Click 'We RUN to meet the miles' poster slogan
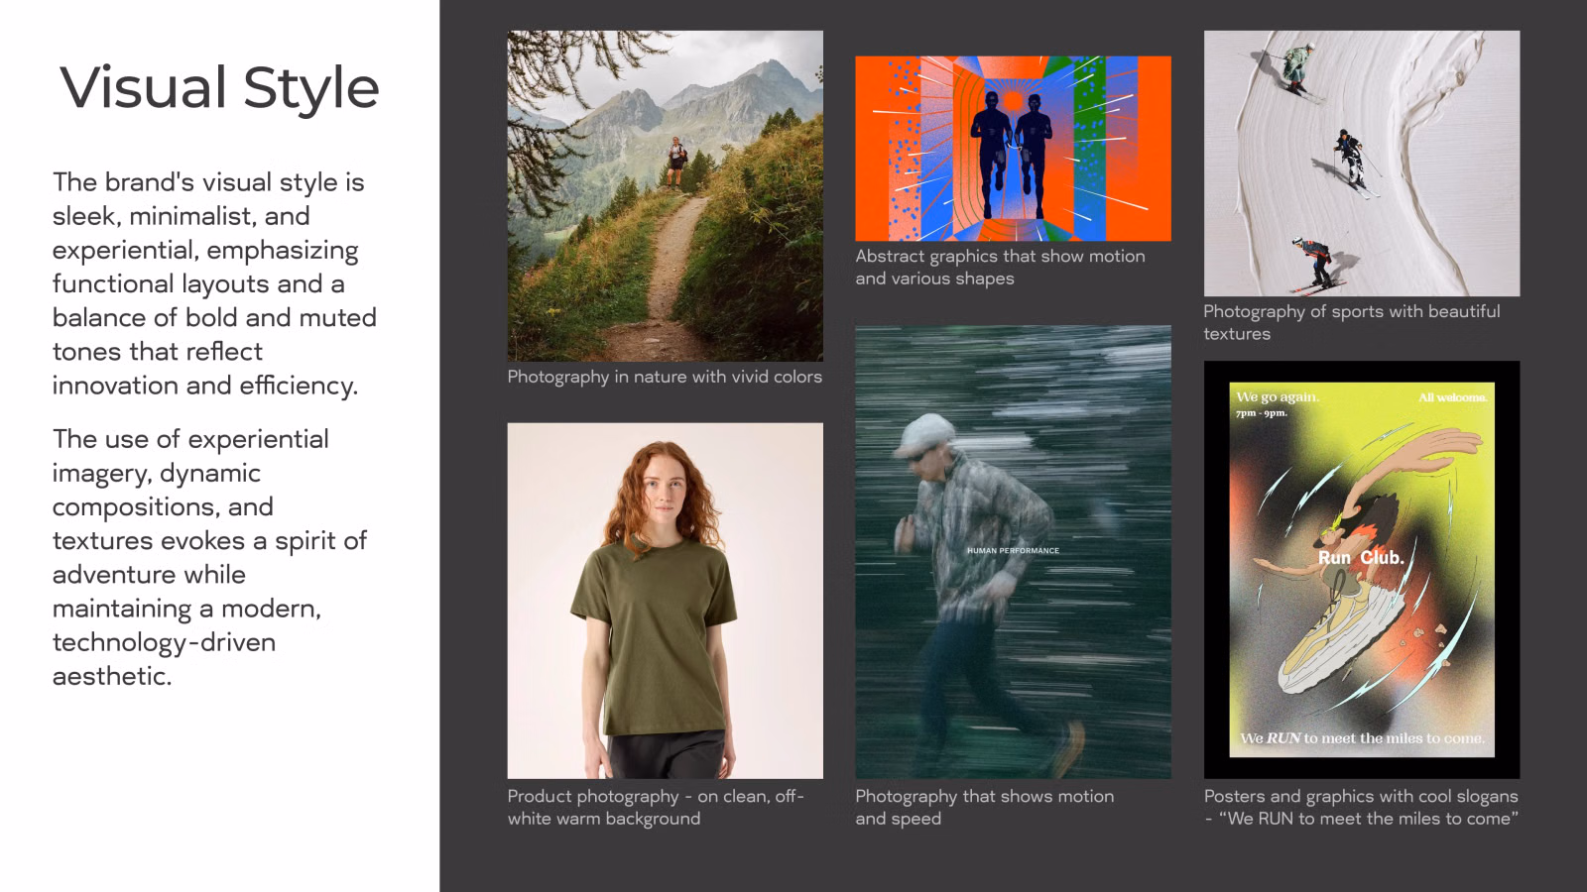The width and height of the screenshot is (1587, 892). pyautogui.click(x=1362, y=738)
